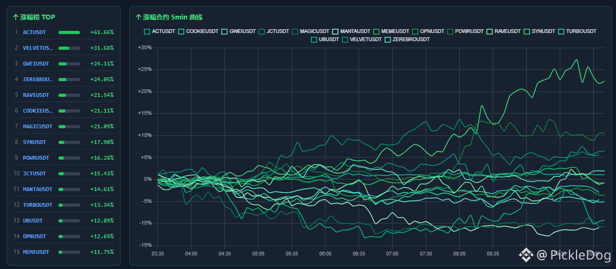Toggle COOKIEUSDT series in the chart legend
This screenshot has height=269, width=616.
click(x=198, y=31)
